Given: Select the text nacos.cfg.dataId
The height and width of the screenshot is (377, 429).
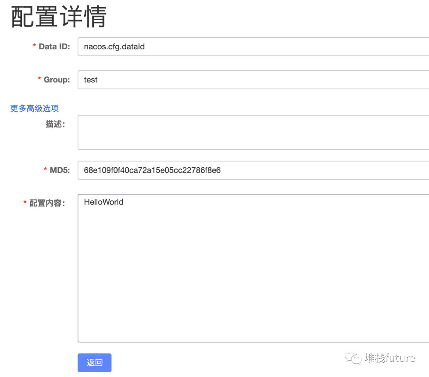Looking at the screenshot, I should coord(114,46).
